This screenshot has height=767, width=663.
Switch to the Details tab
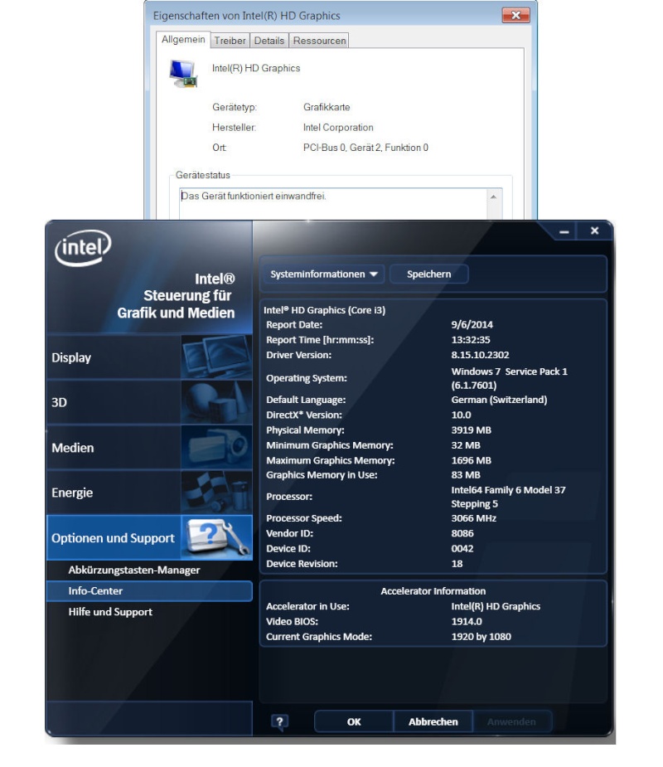[269, 41]
